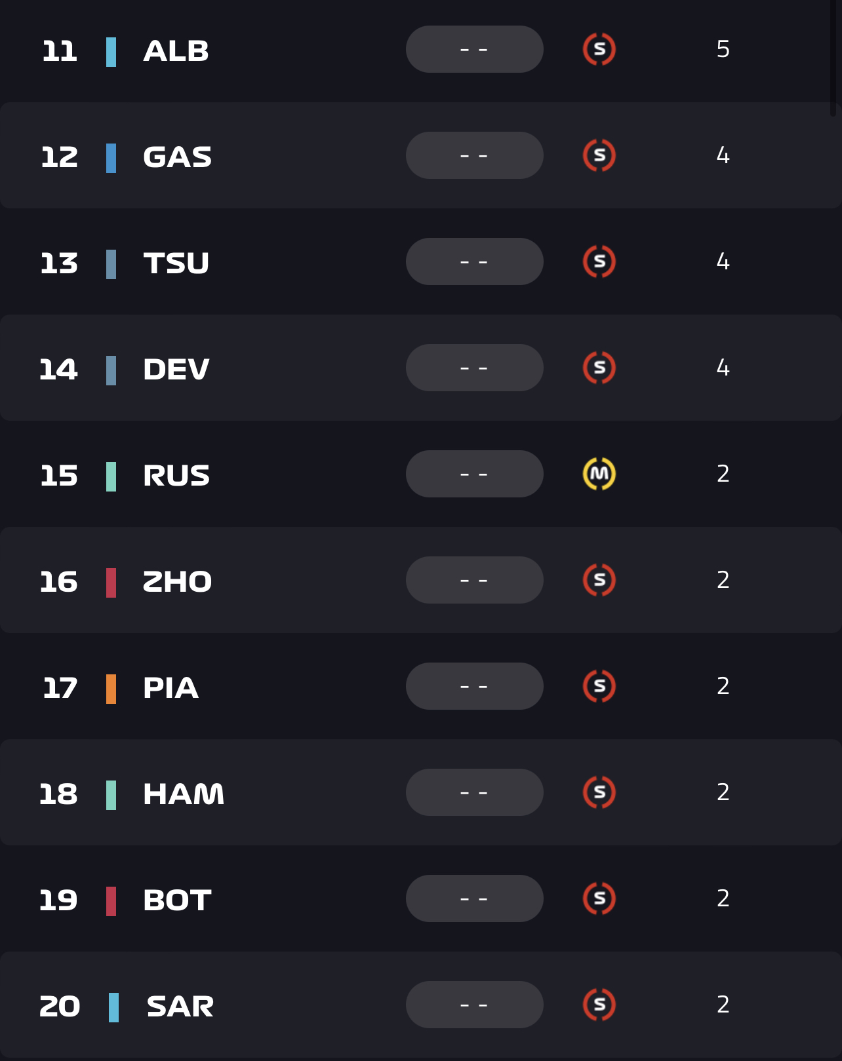This screenshot has height=1061, width=842.
Task: Click HAM's soft tyre icon
Action: [x=599, y=792]
